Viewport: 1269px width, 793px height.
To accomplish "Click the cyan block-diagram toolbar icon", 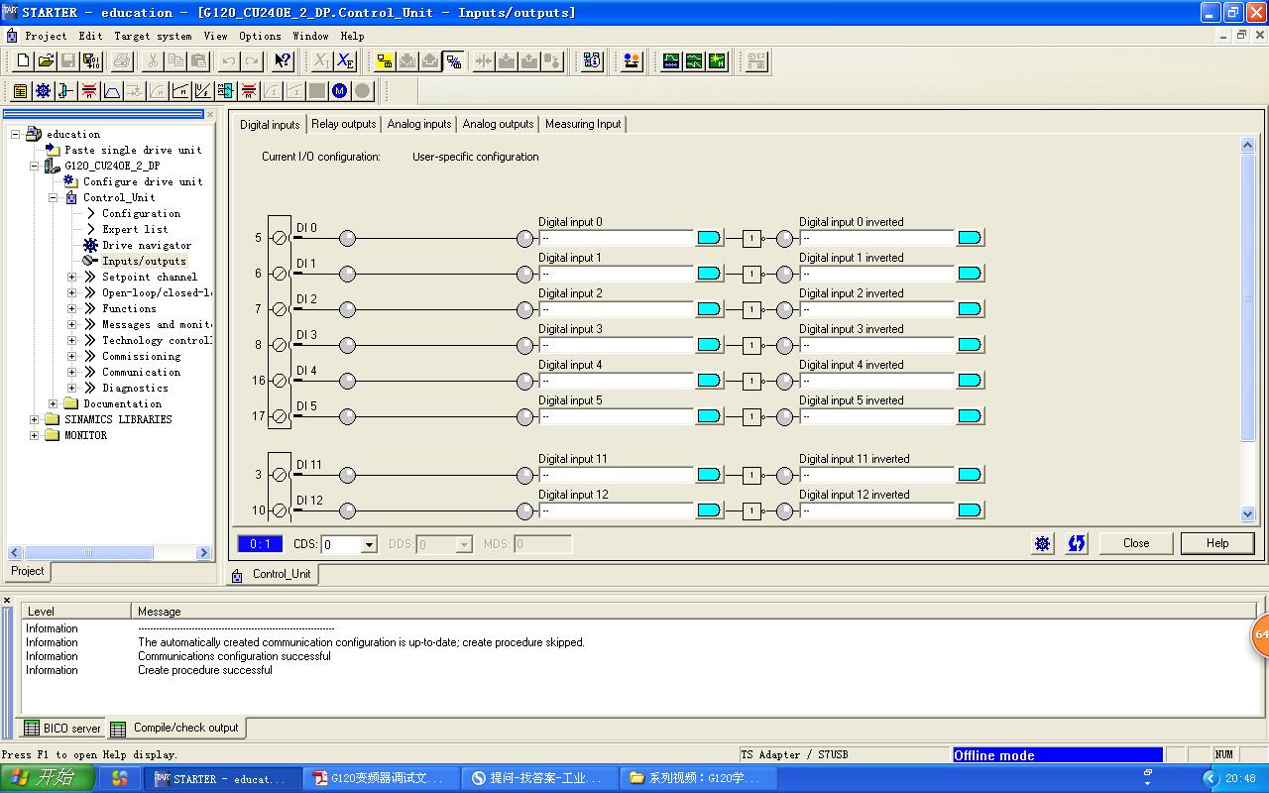I will 226,91.
